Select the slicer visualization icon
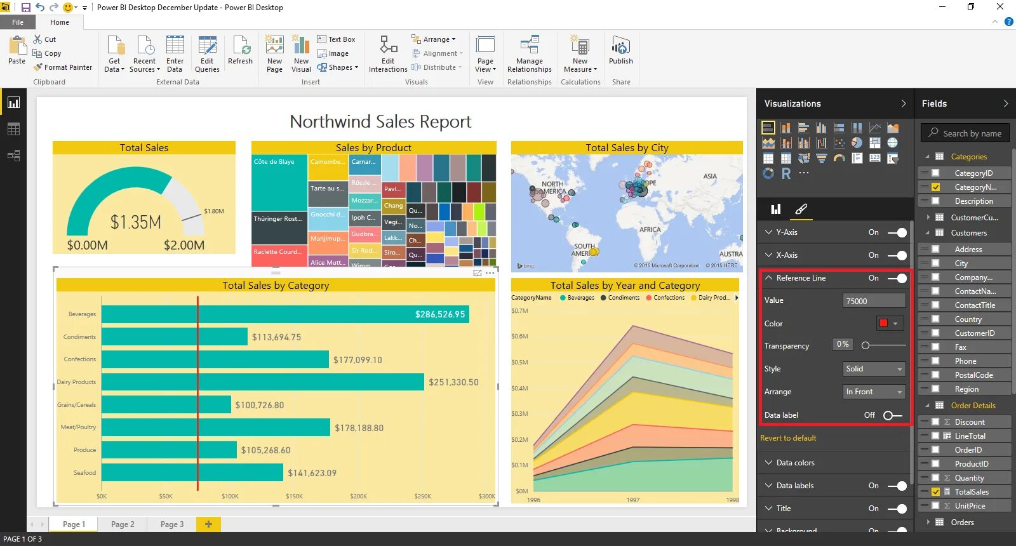The image size is (1016, 546). (x=892, y=158)
